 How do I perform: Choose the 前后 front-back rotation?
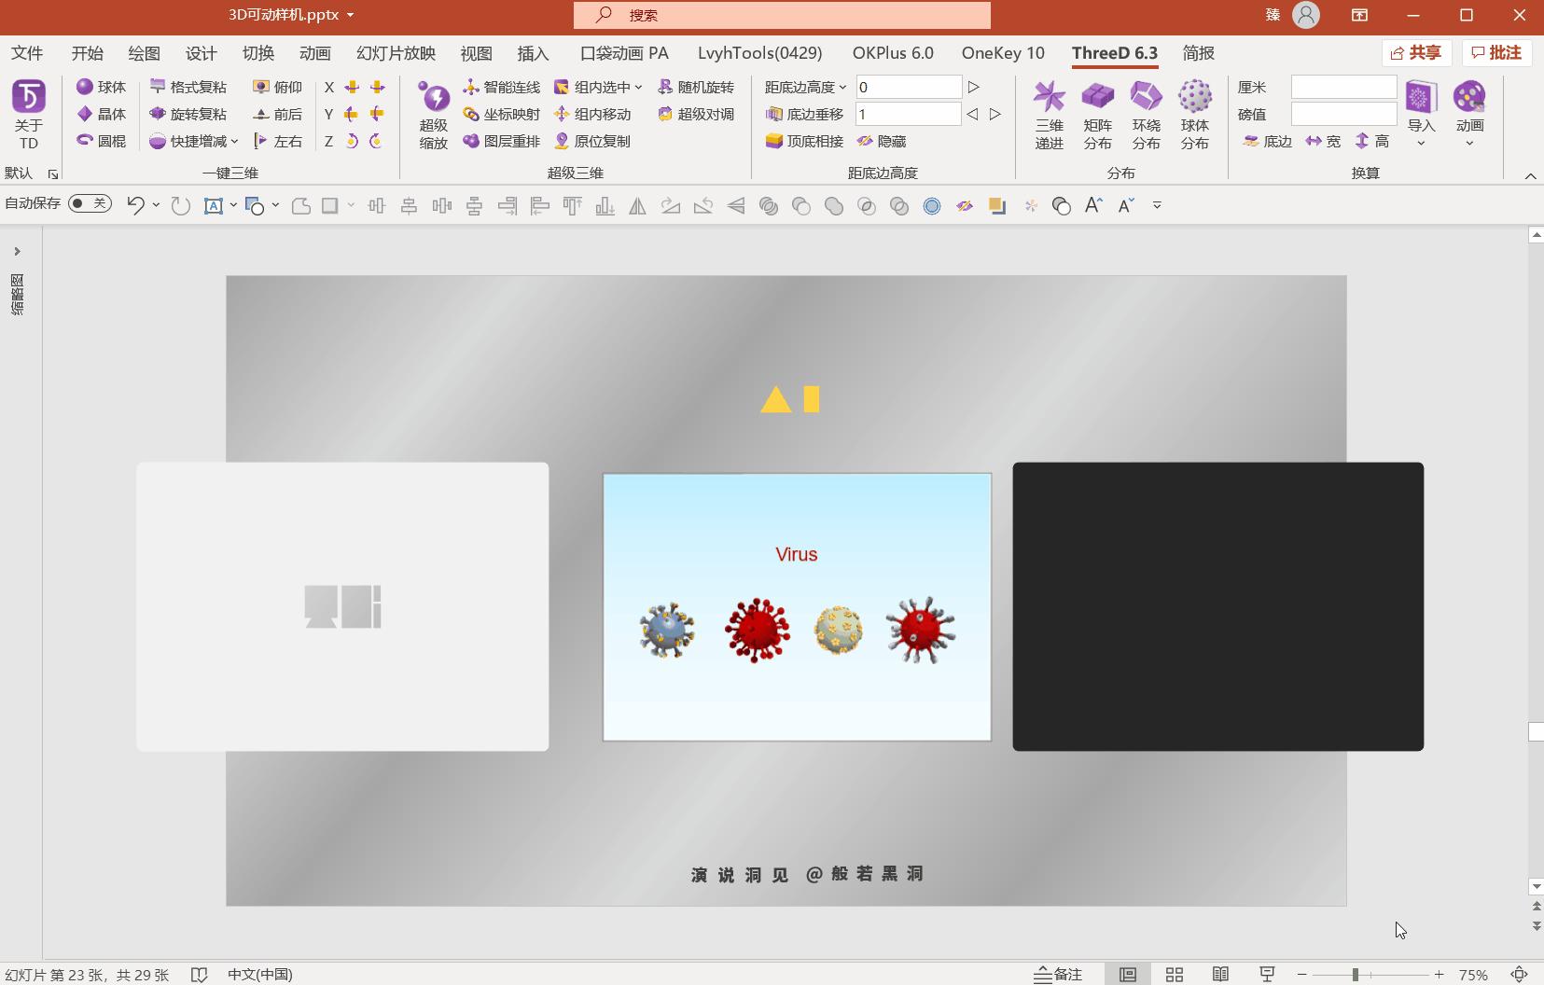(x=277, y=114)
